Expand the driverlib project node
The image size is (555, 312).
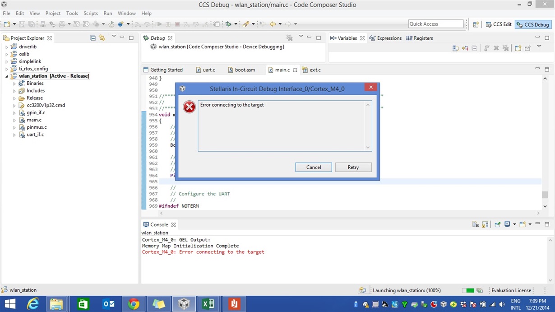[6, 47]
